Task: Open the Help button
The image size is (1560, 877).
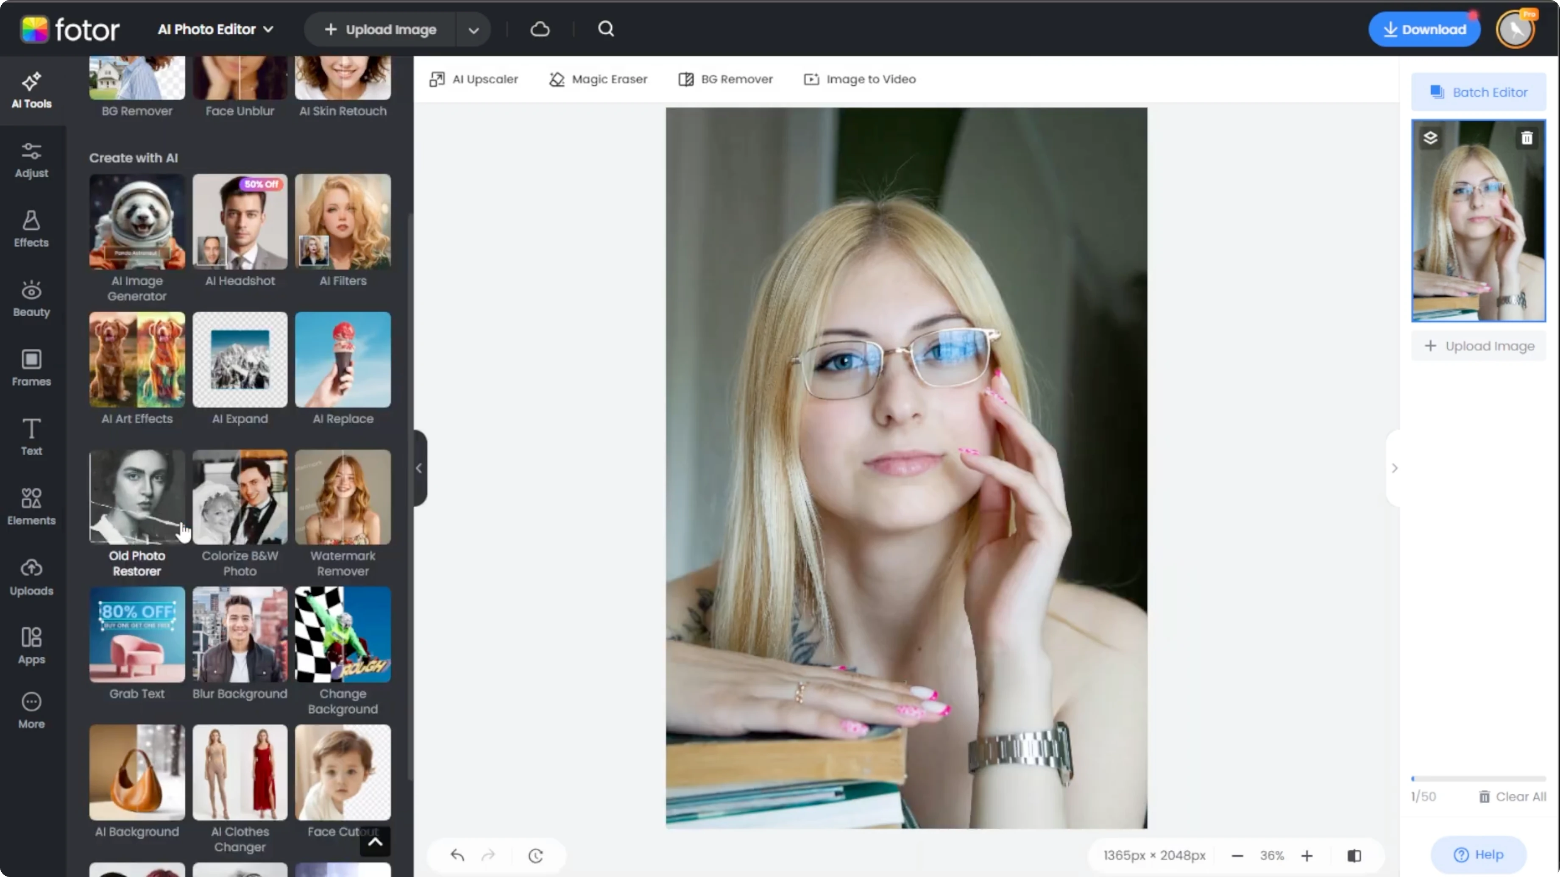Action: coord(1479,855)
